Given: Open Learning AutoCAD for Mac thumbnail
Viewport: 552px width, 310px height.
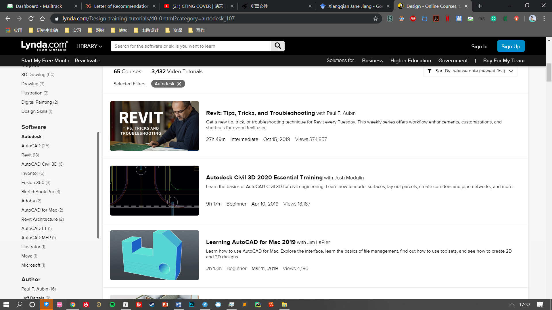Looking at the screenshot, I should coord(154,255).
